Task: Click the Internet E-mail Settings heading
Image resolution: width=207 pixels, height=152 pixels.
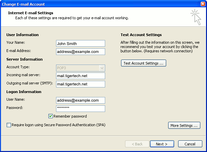Action: 31,13
